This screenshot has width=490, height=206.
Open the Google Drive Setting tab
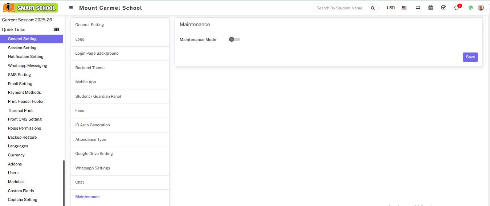pos(94,154)
